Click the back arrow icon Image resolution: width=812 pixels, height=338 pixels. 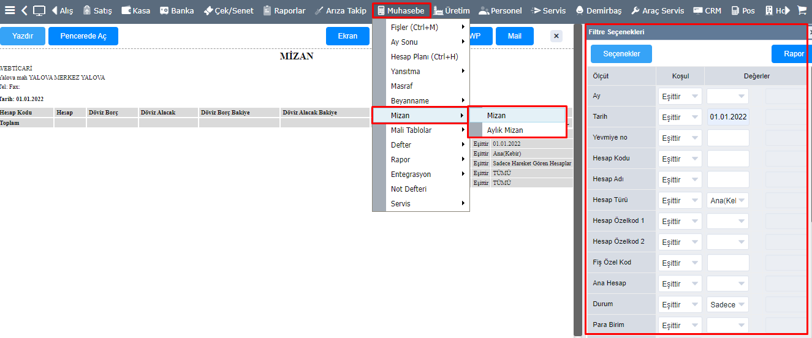24,10
